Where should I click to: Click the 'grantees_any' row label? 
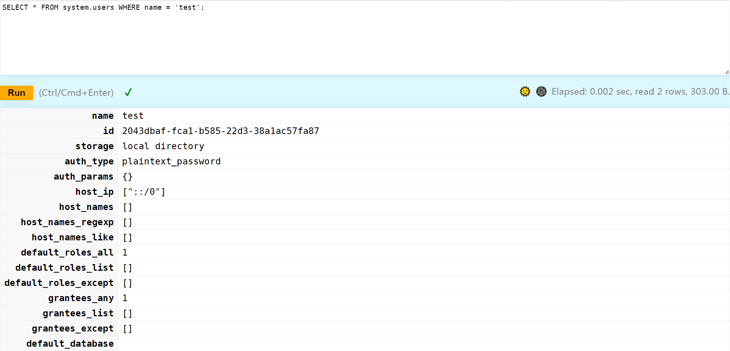pos(81,298)
